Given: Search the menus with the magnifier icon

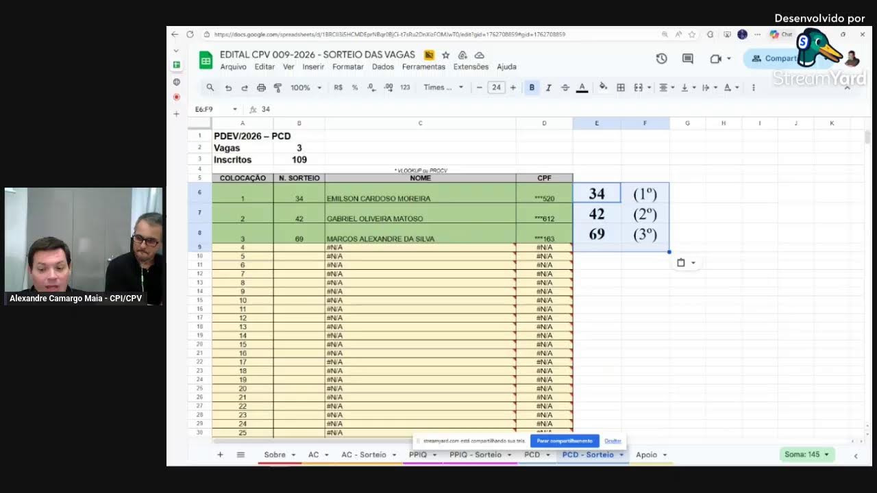Looking at the screenshot, I should click(210, 88).
